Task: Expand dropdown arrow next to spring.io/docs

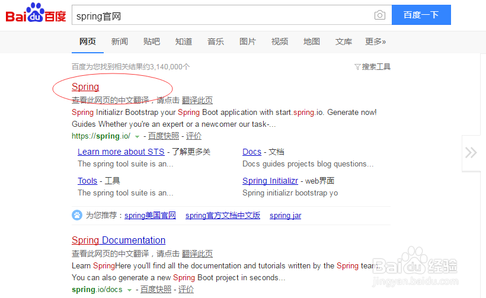Action: (x=129, y=290)
